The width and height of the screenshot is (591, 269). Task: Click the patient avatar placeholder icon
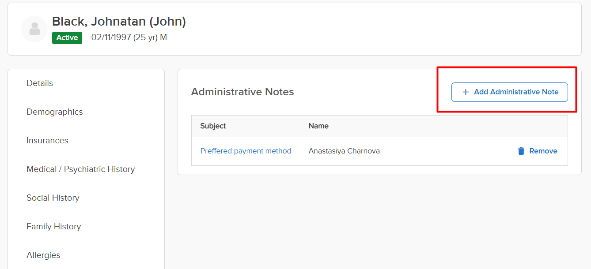(34, 29)
